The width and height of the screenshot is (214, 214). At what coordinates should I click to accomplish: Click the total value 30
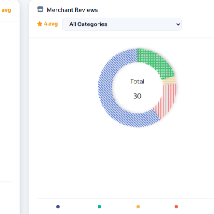click(x=137, y=96)
